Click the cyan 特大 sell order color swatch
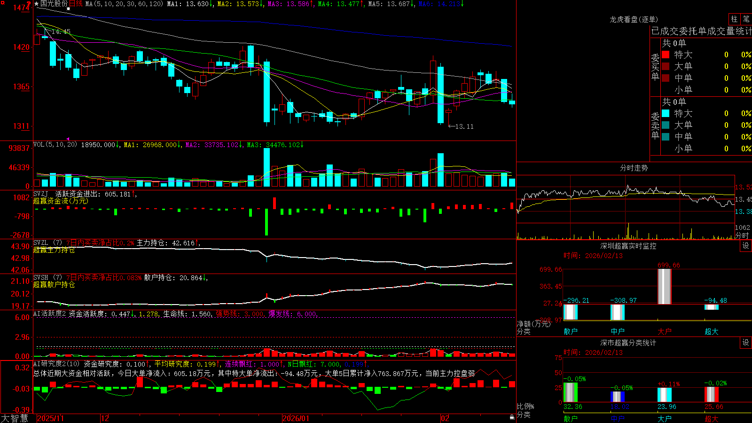752x423 pixels. click(x=666, y=113)
